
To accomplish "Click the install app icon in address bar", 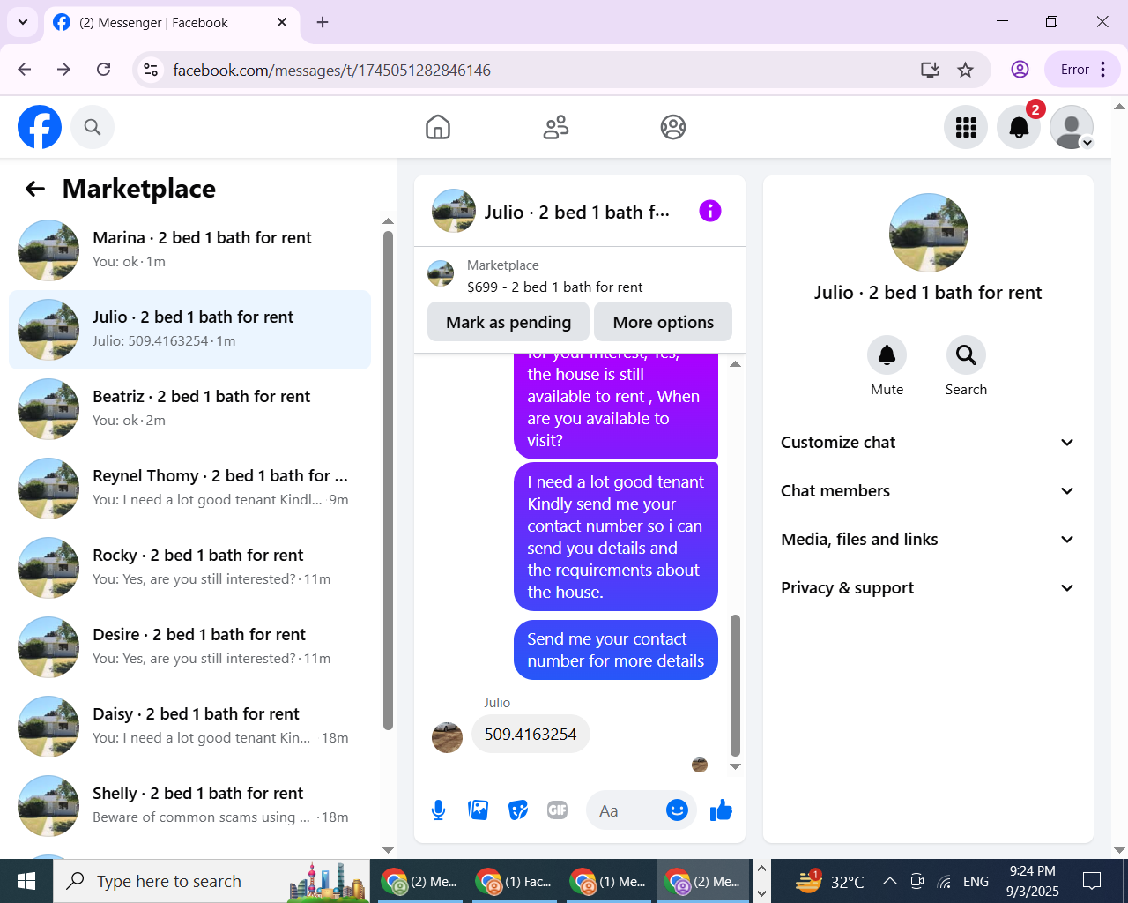I will pos(930,70).
